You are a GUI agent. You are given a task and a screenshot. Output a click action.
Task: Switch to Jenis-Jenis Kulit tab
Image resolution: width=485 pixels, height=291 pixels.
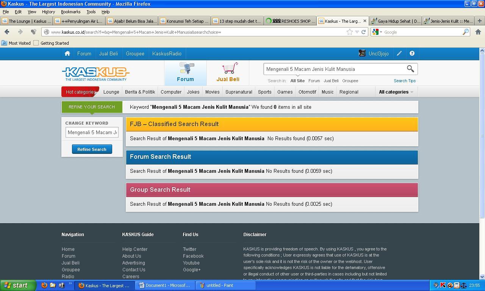pos(448,21)
